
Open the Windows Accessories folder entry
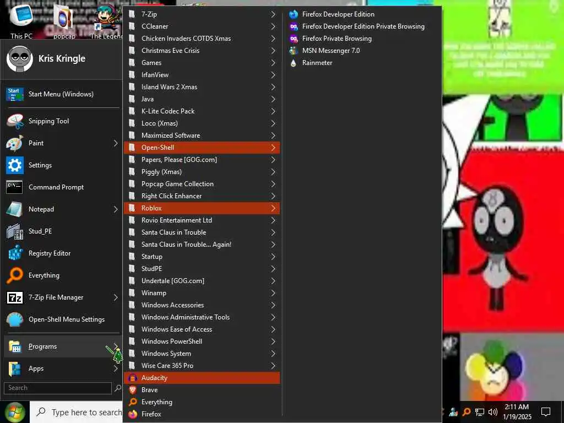pyautogui.click(x=202, y=305)
